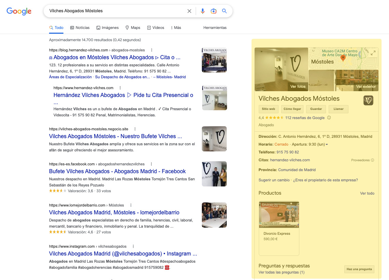The image size is (389, 280).
Task: Click the Guardar button
Action: 316,109
